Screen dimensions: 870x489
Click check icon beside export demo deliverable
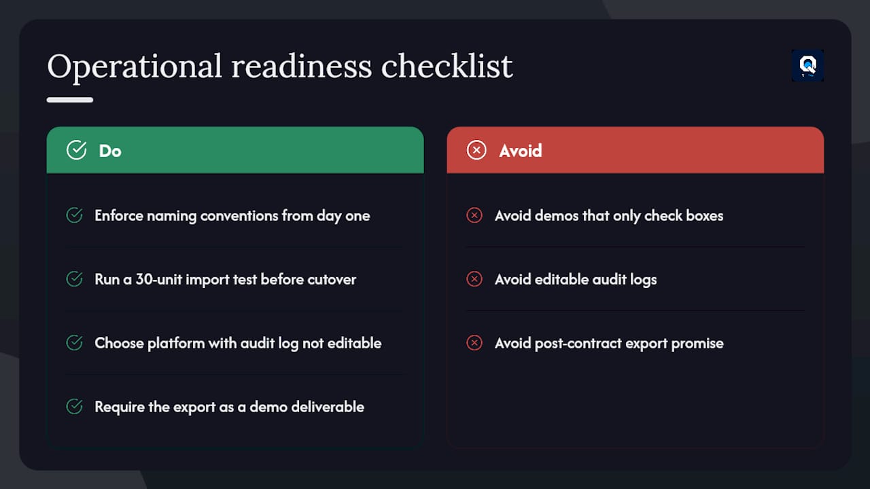74,407
